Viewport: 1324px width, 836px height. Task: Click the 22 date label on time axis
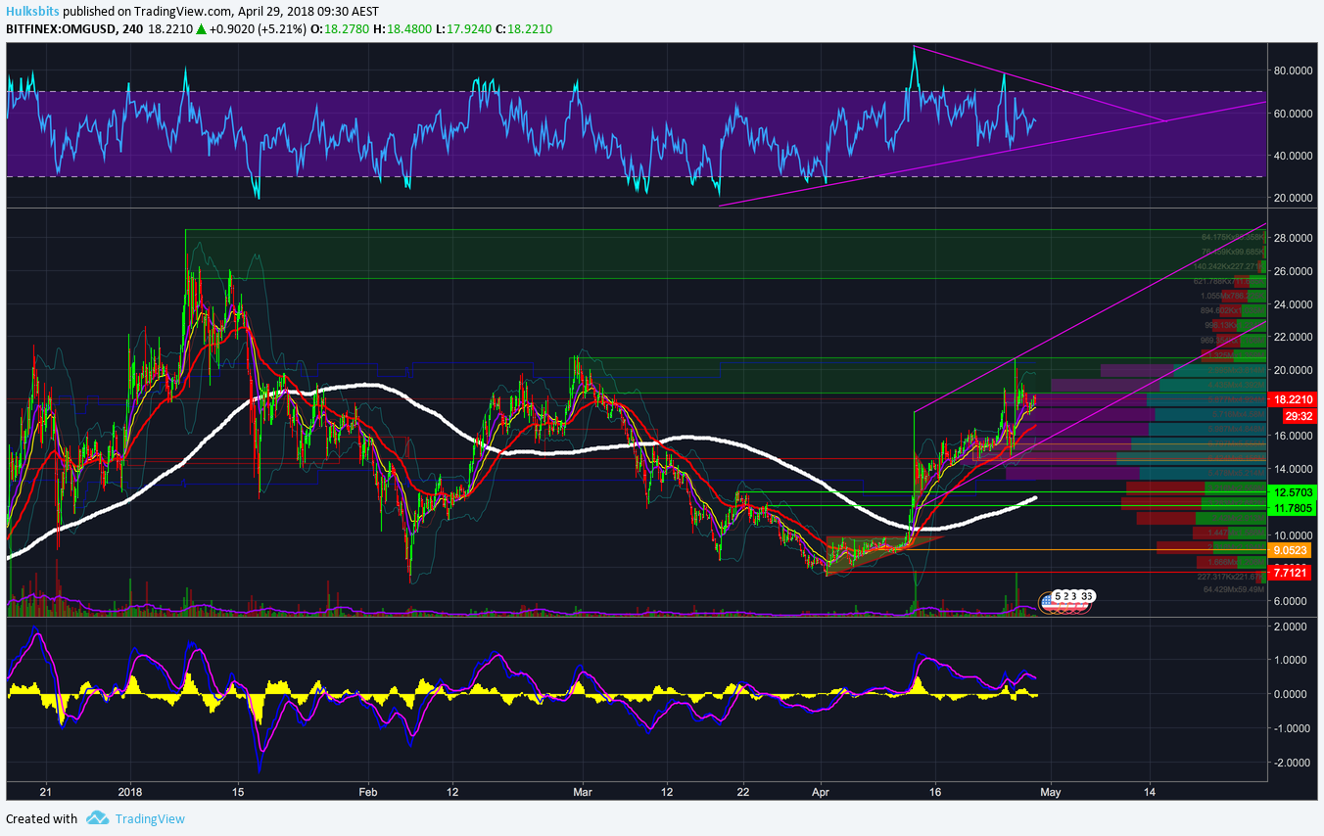click(743, 791)
